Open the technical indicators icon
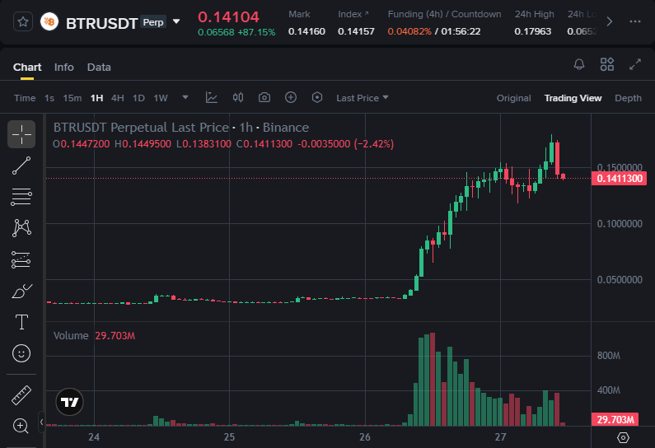The image size is (655, 448). pos(212,98)
